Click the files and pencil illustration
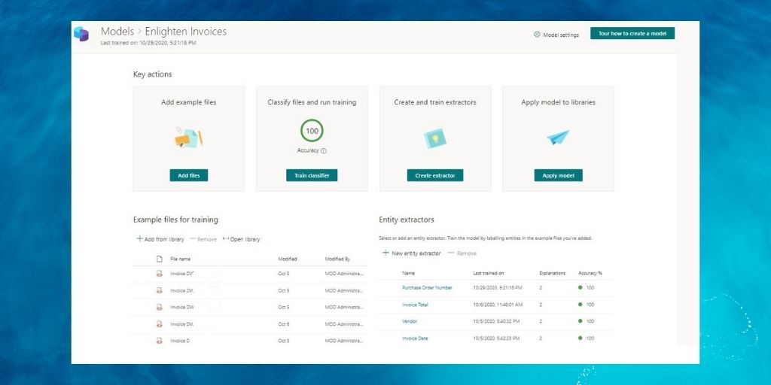771x385 pixels. (x=189, y=138)
